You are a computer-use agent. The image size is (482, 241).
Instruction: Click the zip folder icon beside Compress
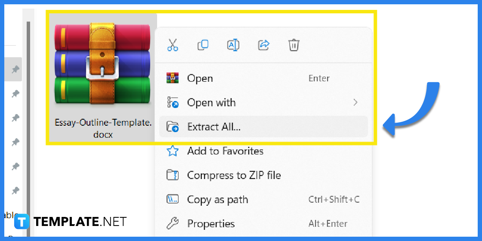(173, 175)
